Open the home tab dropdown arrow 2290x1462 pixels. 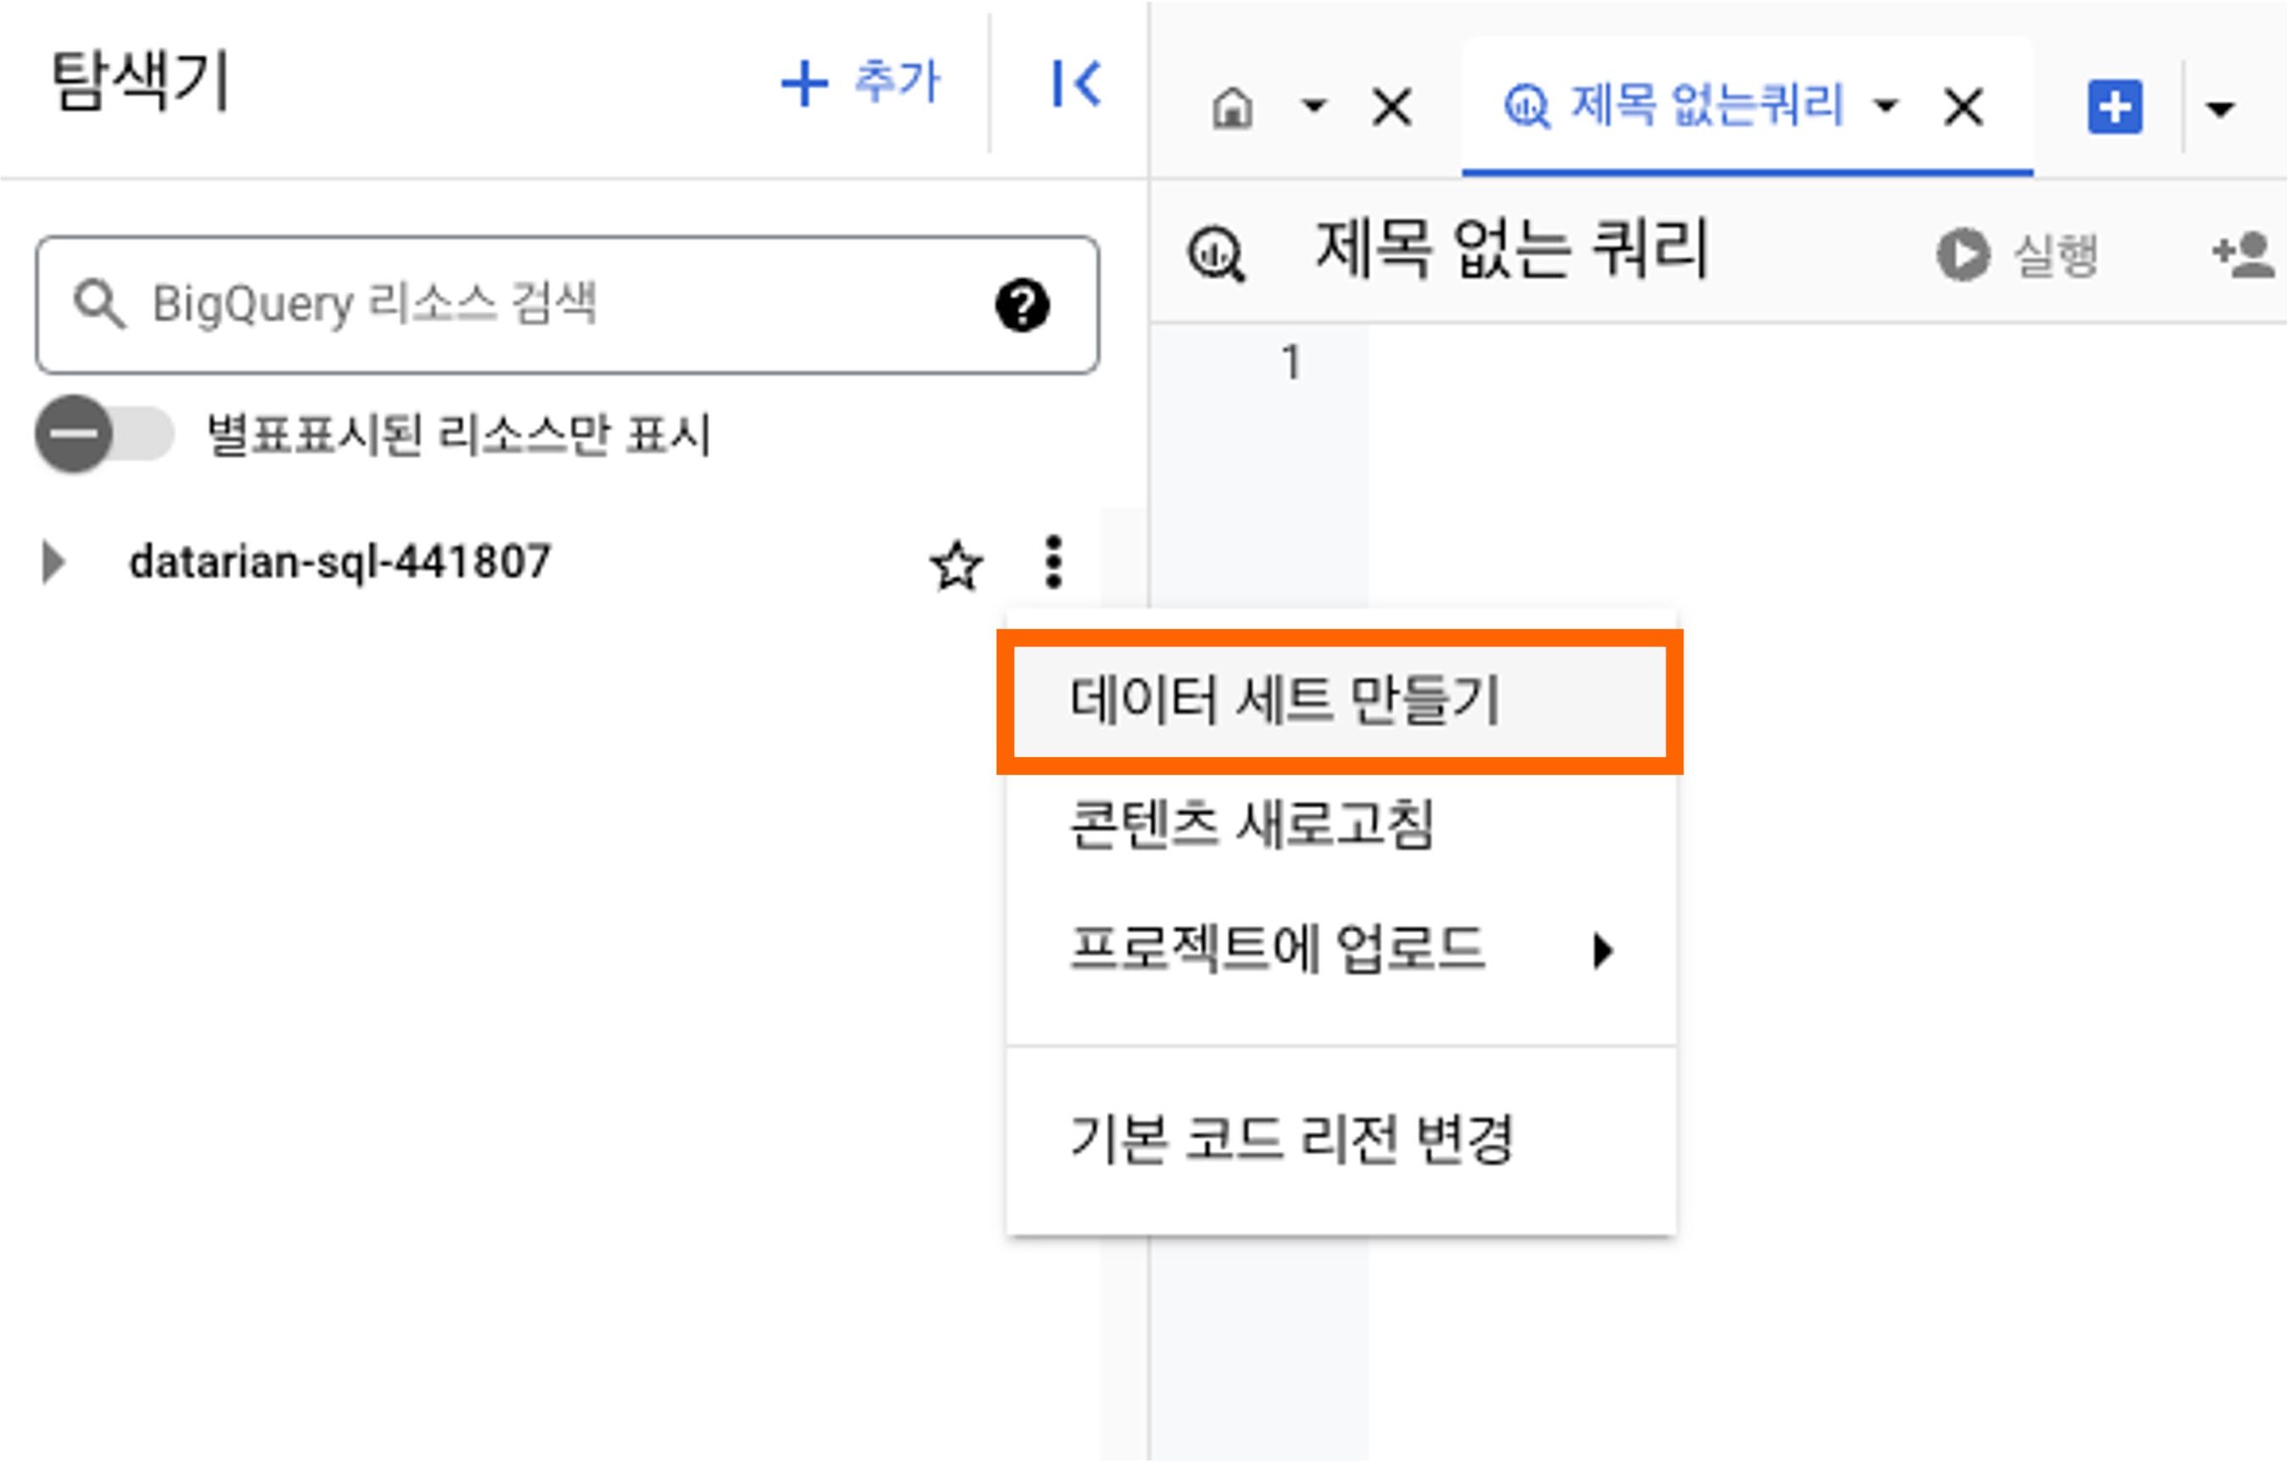[1313, 105]
